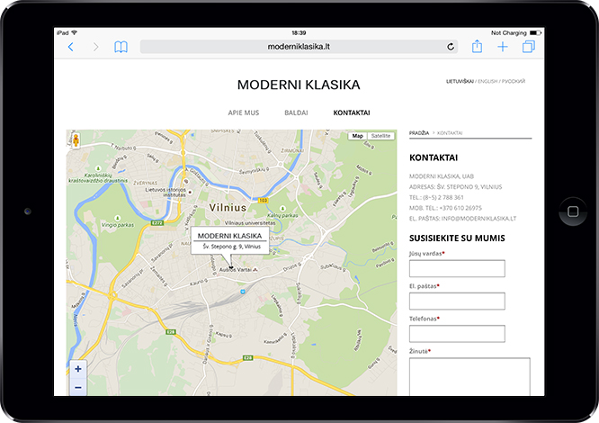Viewport: 599px width, 423px height.
Task: Focus the Telefonas input field
Action: pos(457,334)
